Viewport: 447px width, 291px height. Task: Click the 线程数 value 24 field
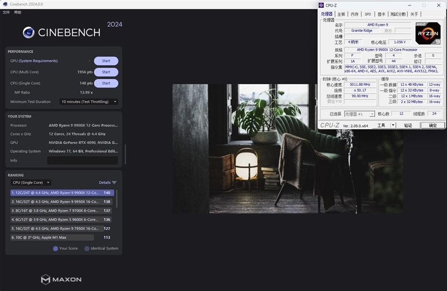click(x=434, y=114)
